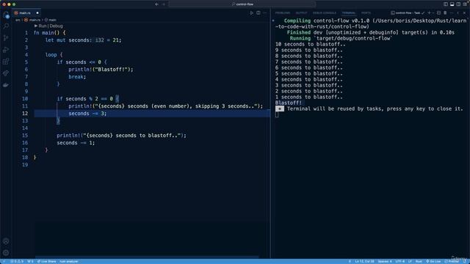Click the Run code lens above main
470x264 pixels.
tap(43, 26)
